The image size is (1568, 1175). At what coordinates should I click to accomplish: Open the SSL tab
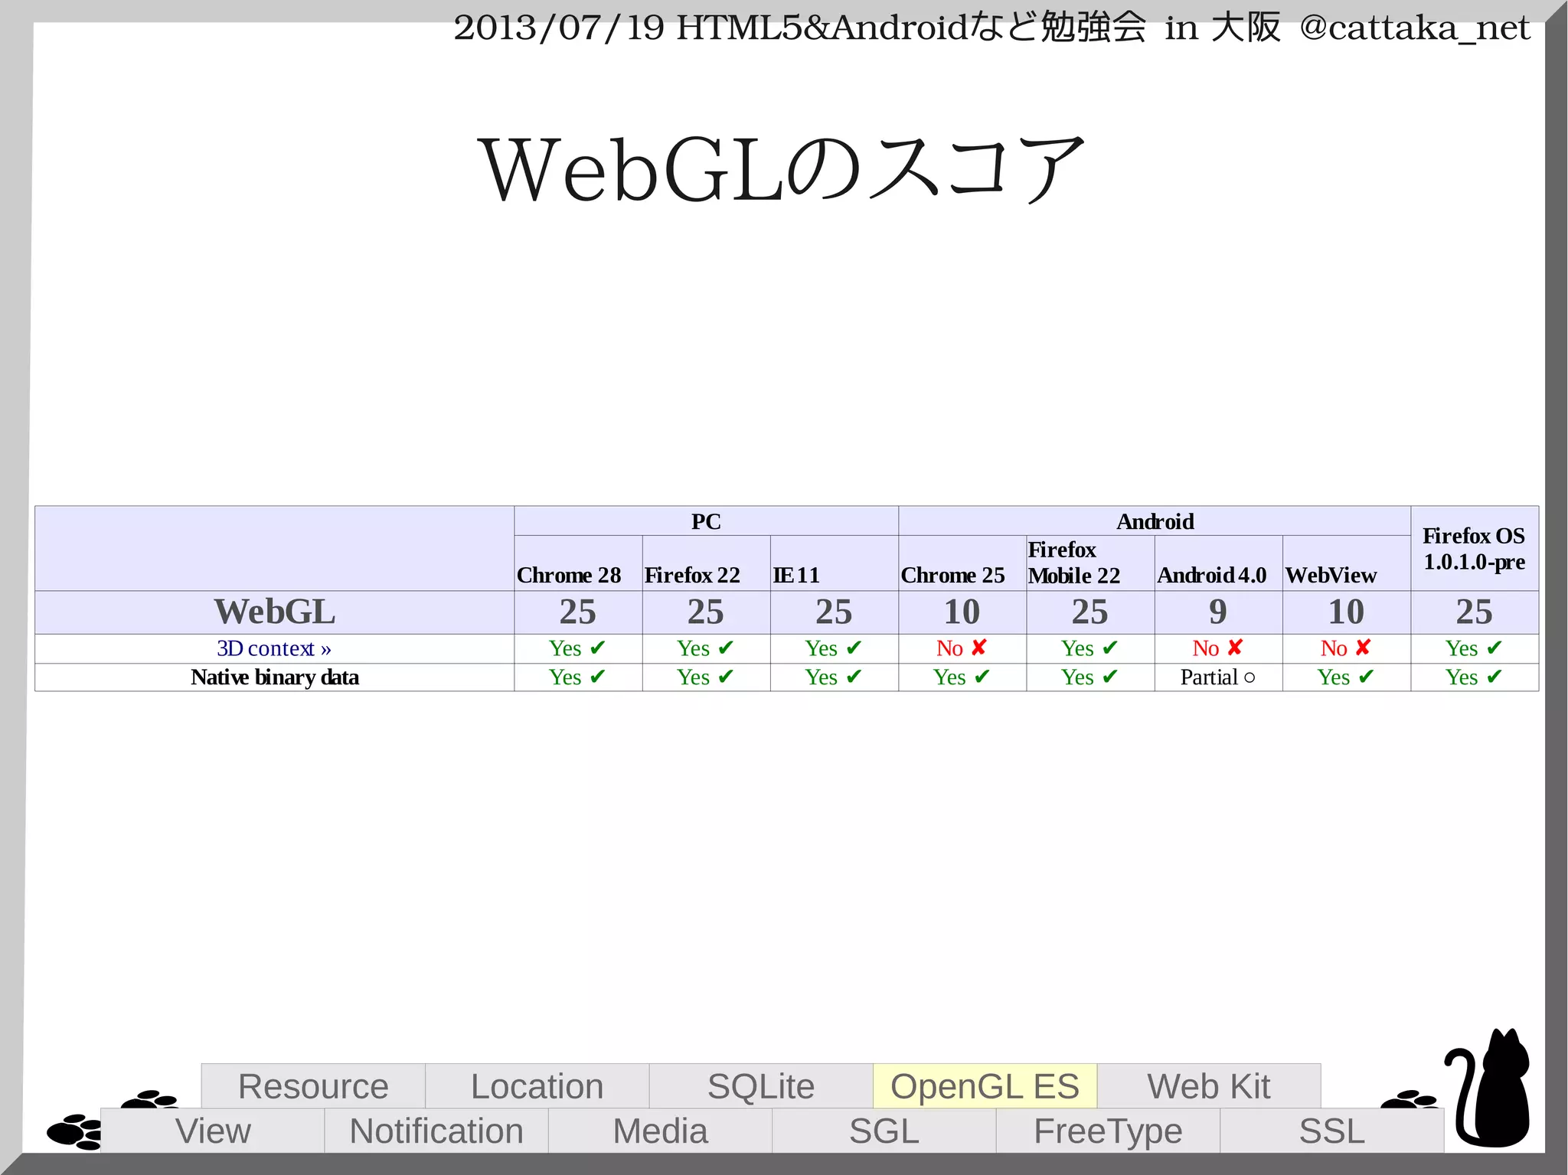click(1332, 1131)
